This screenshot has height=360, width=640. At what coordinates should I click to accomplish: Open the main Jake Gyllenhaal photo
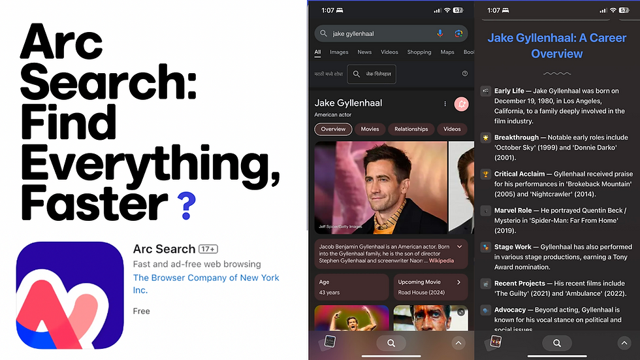(381, 188)
